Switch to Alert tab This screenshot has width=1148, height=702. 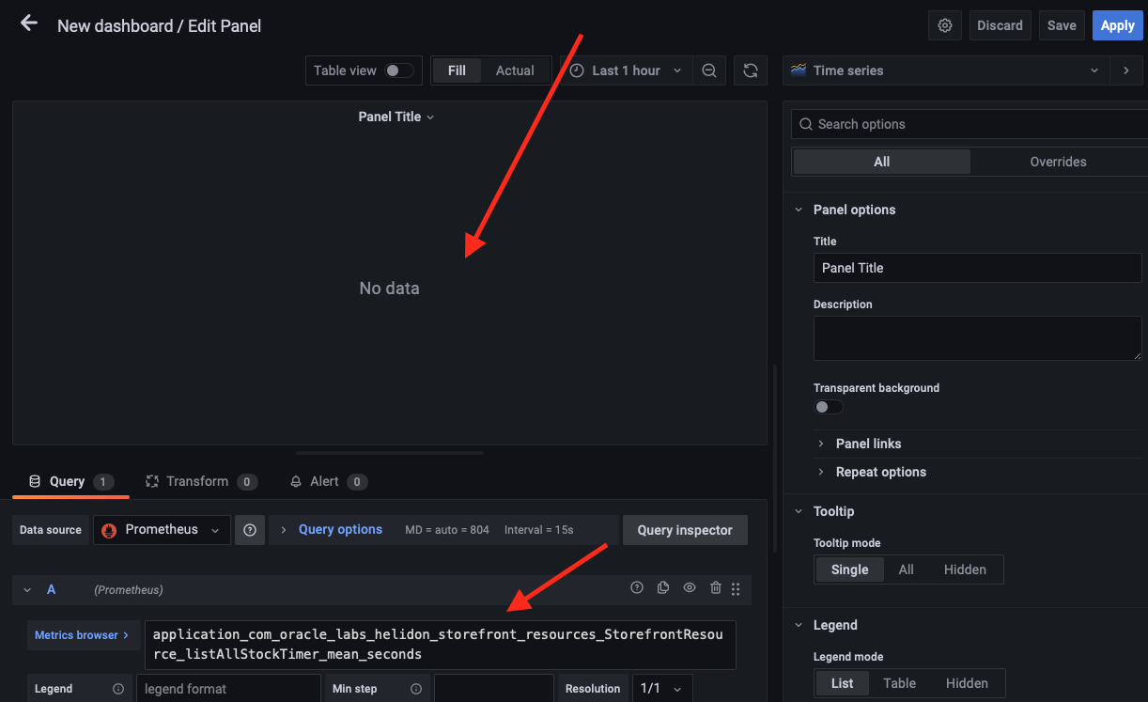328,481
